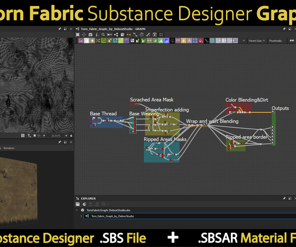The width and height of the screenshot is (296, 247).
Task: Add a Gradient Map node with green diagonal icon
Action: pos(121,41)
